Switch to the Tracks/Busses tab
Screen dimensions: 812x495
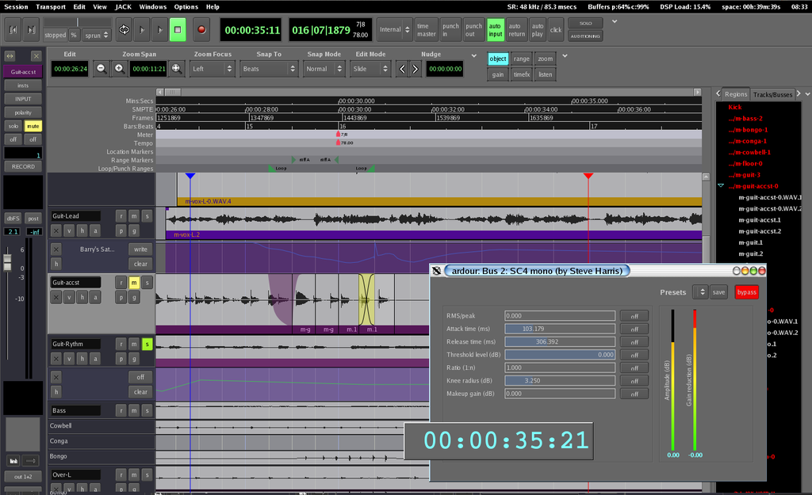pos(772,94)
